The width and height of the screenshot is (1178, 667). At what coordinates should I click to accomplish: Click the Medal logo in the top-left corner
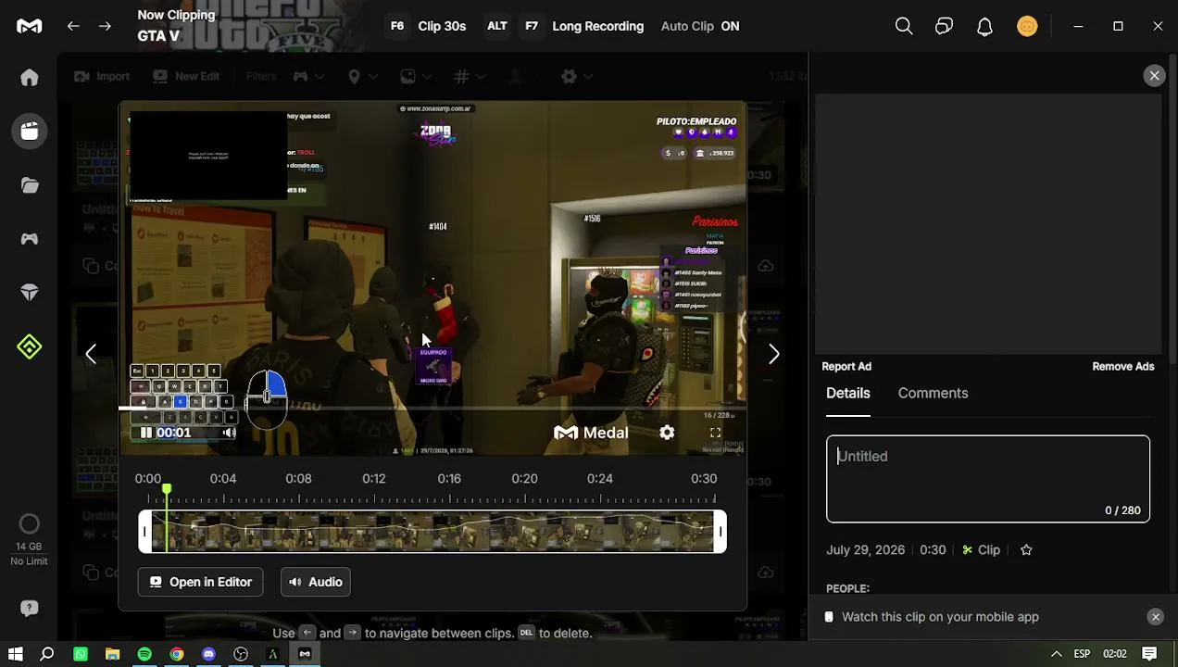(x=30, y=26)
